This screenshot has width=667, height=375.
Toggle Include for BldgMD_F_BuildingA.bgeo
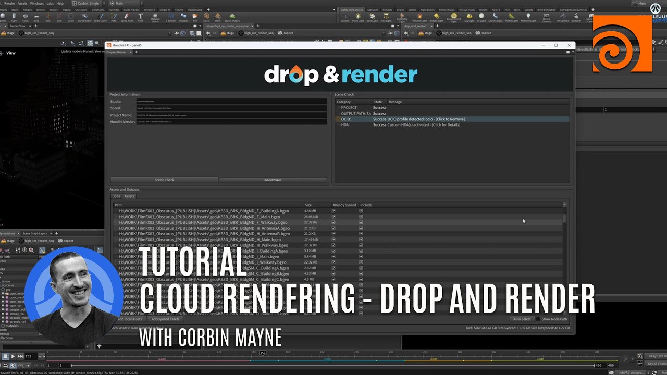point(361,211)
